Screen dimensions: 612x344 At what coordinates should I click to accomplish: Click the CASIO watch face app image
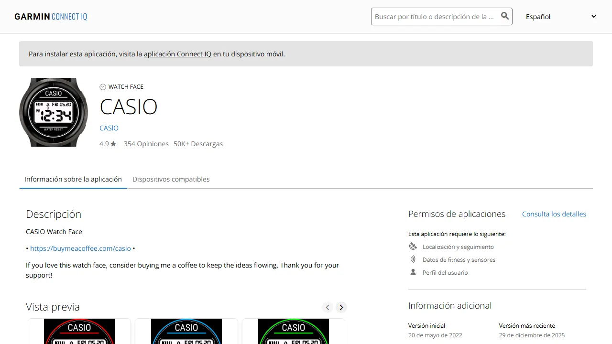click(54, 112)
